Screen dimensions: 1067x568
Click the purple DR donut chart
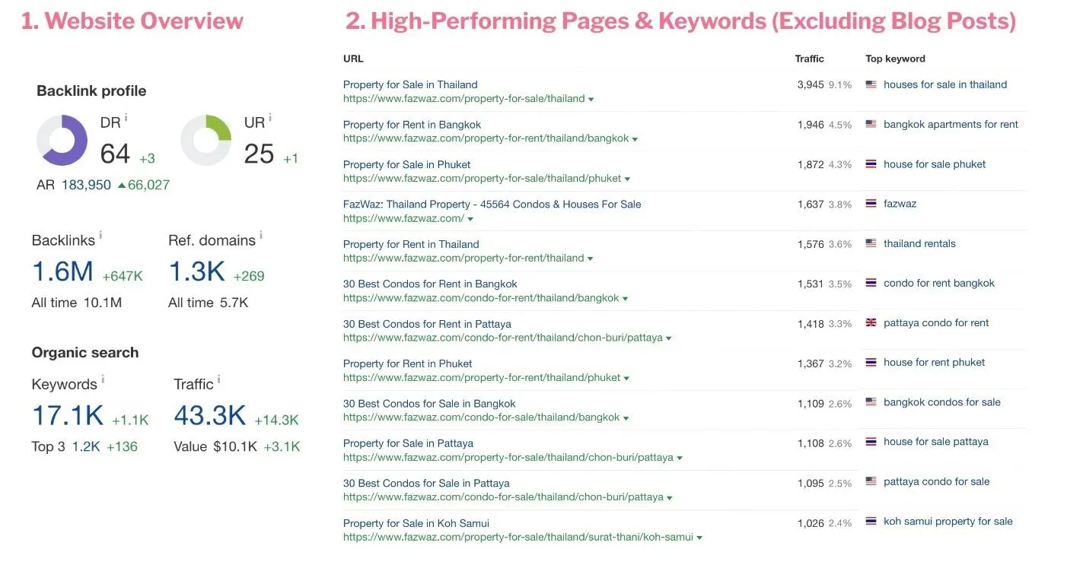(62, 140)
